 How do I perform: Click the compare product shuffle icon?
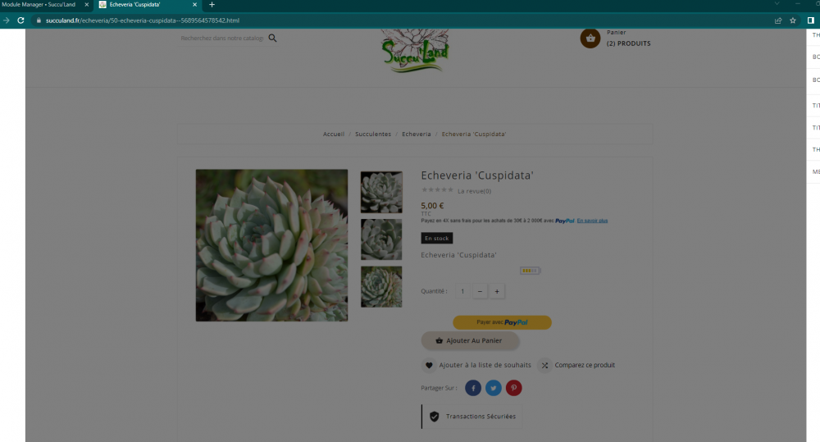point(544,365)
